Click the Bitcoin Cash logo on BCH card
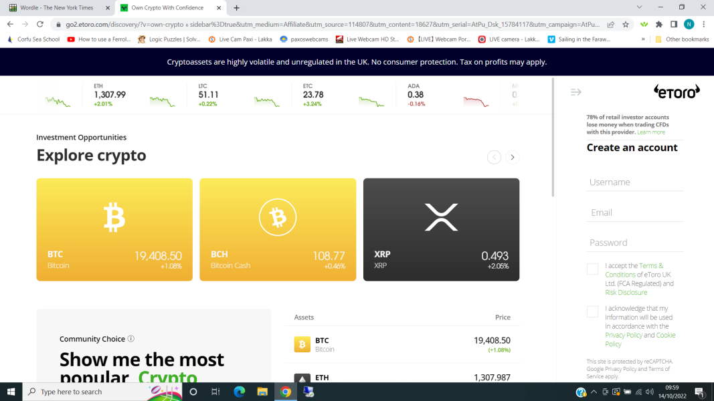 click(278, 217)
